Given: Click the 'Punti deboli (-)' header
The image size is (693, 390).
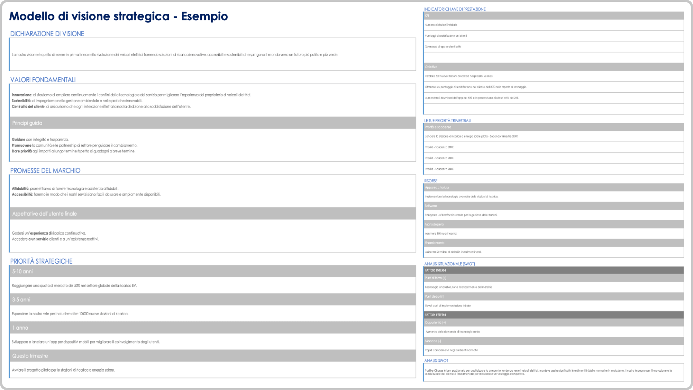Looking at the screenshot, I should (x=554, y=296).
